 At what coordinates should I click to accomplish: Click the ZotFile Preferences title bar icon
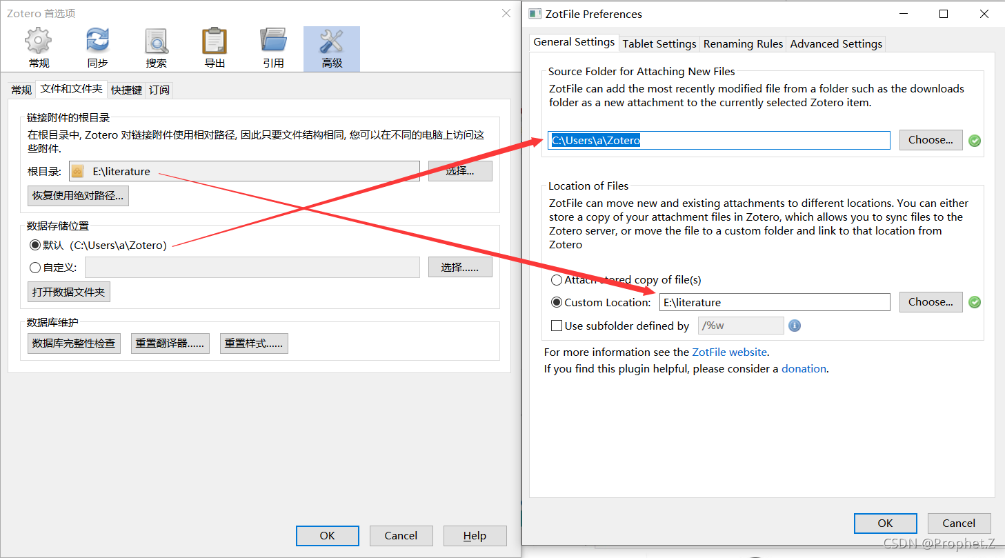(535, 14)
